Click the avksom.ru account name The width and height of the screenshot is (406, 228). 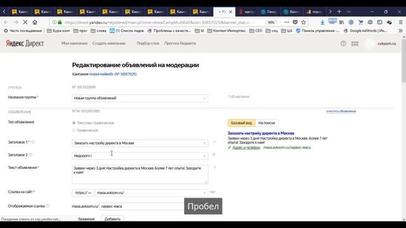[386, 44]
